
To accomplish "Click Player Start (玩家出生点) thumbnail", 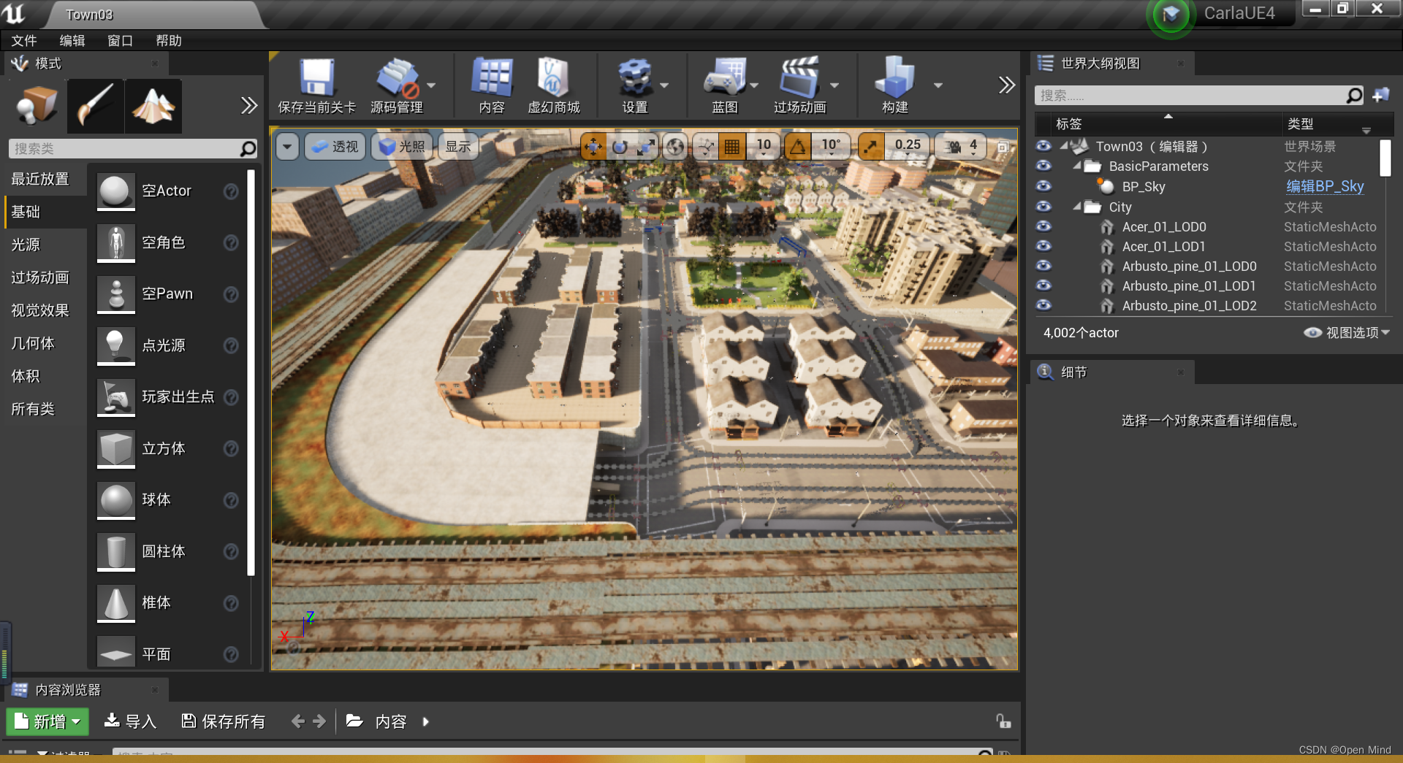I will 116,397.
